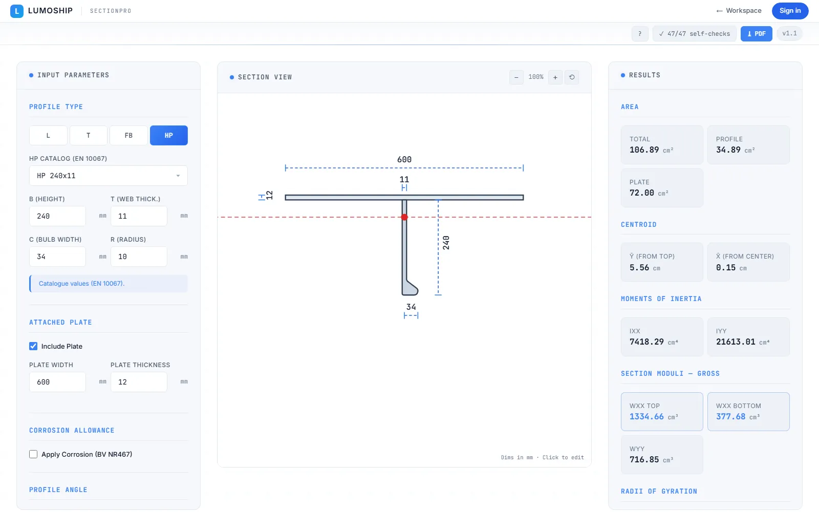Viewport: 819px width, 512px height.
Task: Zoom out the section view
Action: (516, 77)
